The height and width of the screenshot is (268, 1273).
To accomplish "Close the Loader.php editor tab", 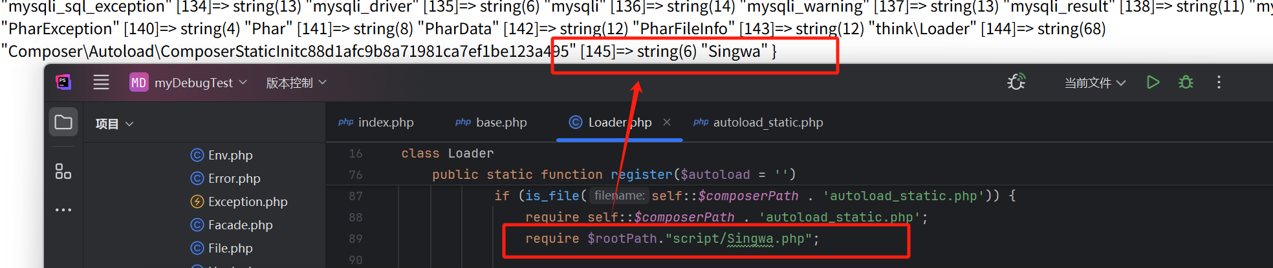I will (x=667, y=122).
